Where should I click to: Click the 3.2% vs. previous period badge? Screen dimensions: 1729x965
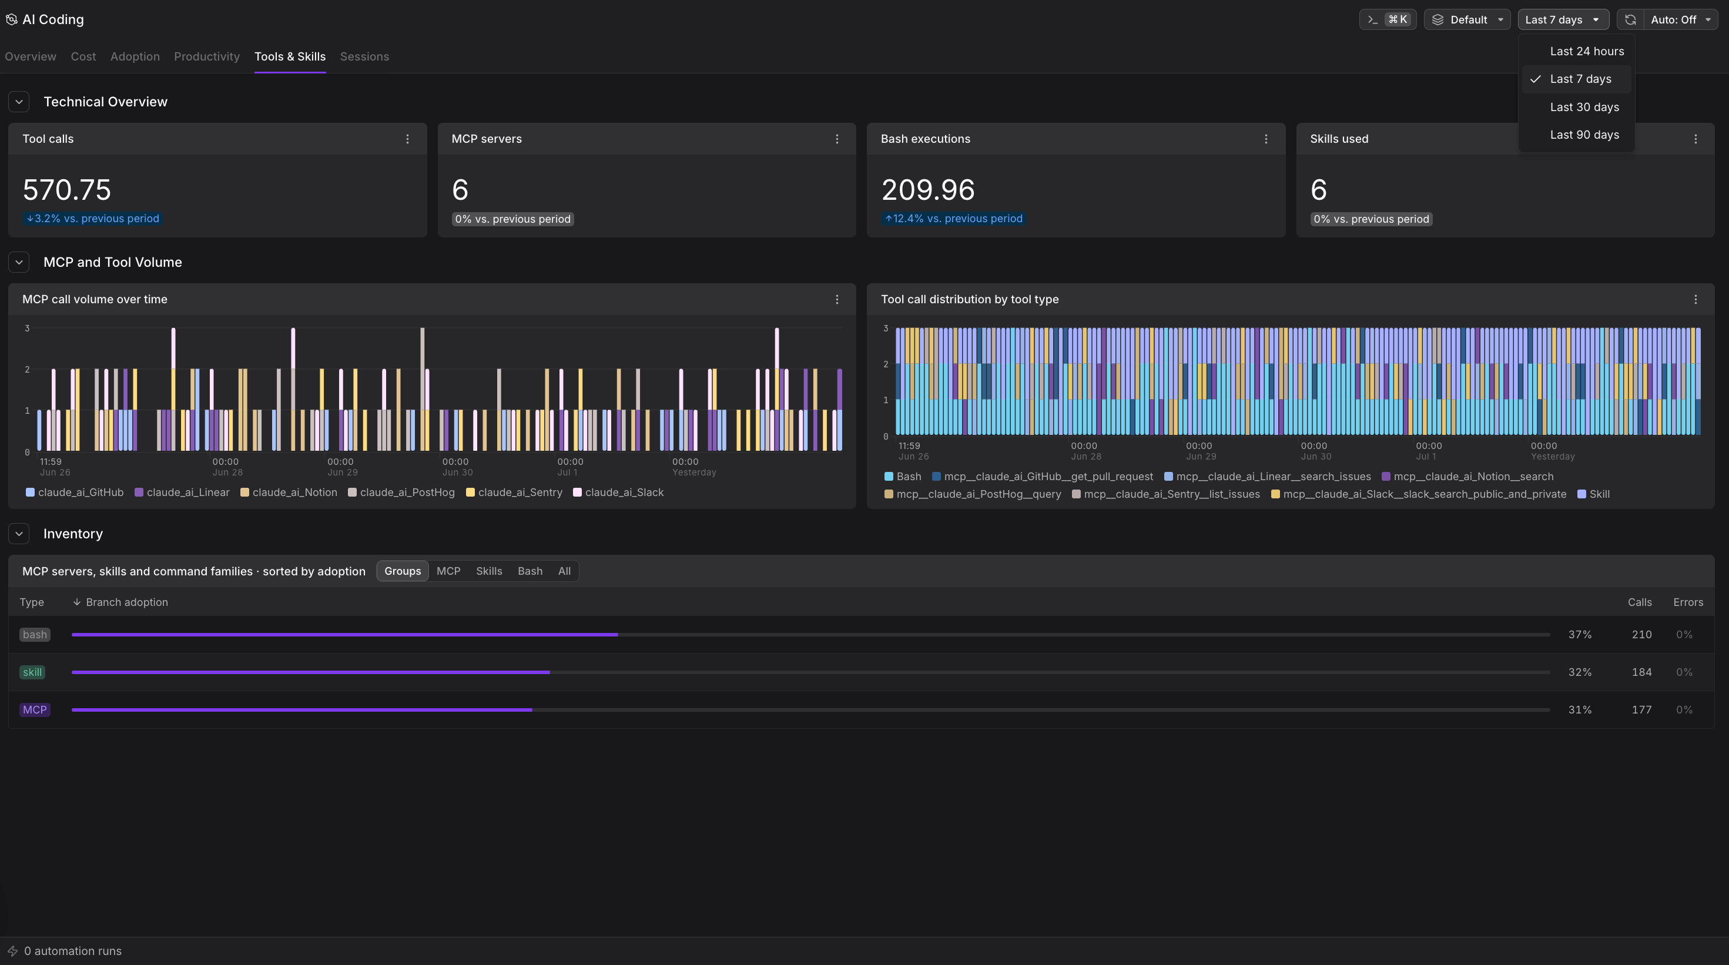pos(92,219)
